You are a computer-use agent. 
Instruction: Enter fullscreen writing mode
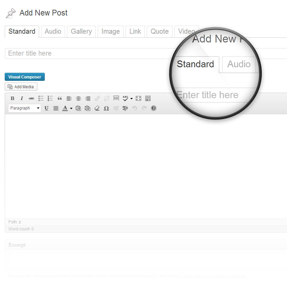(x=138, y=98)
